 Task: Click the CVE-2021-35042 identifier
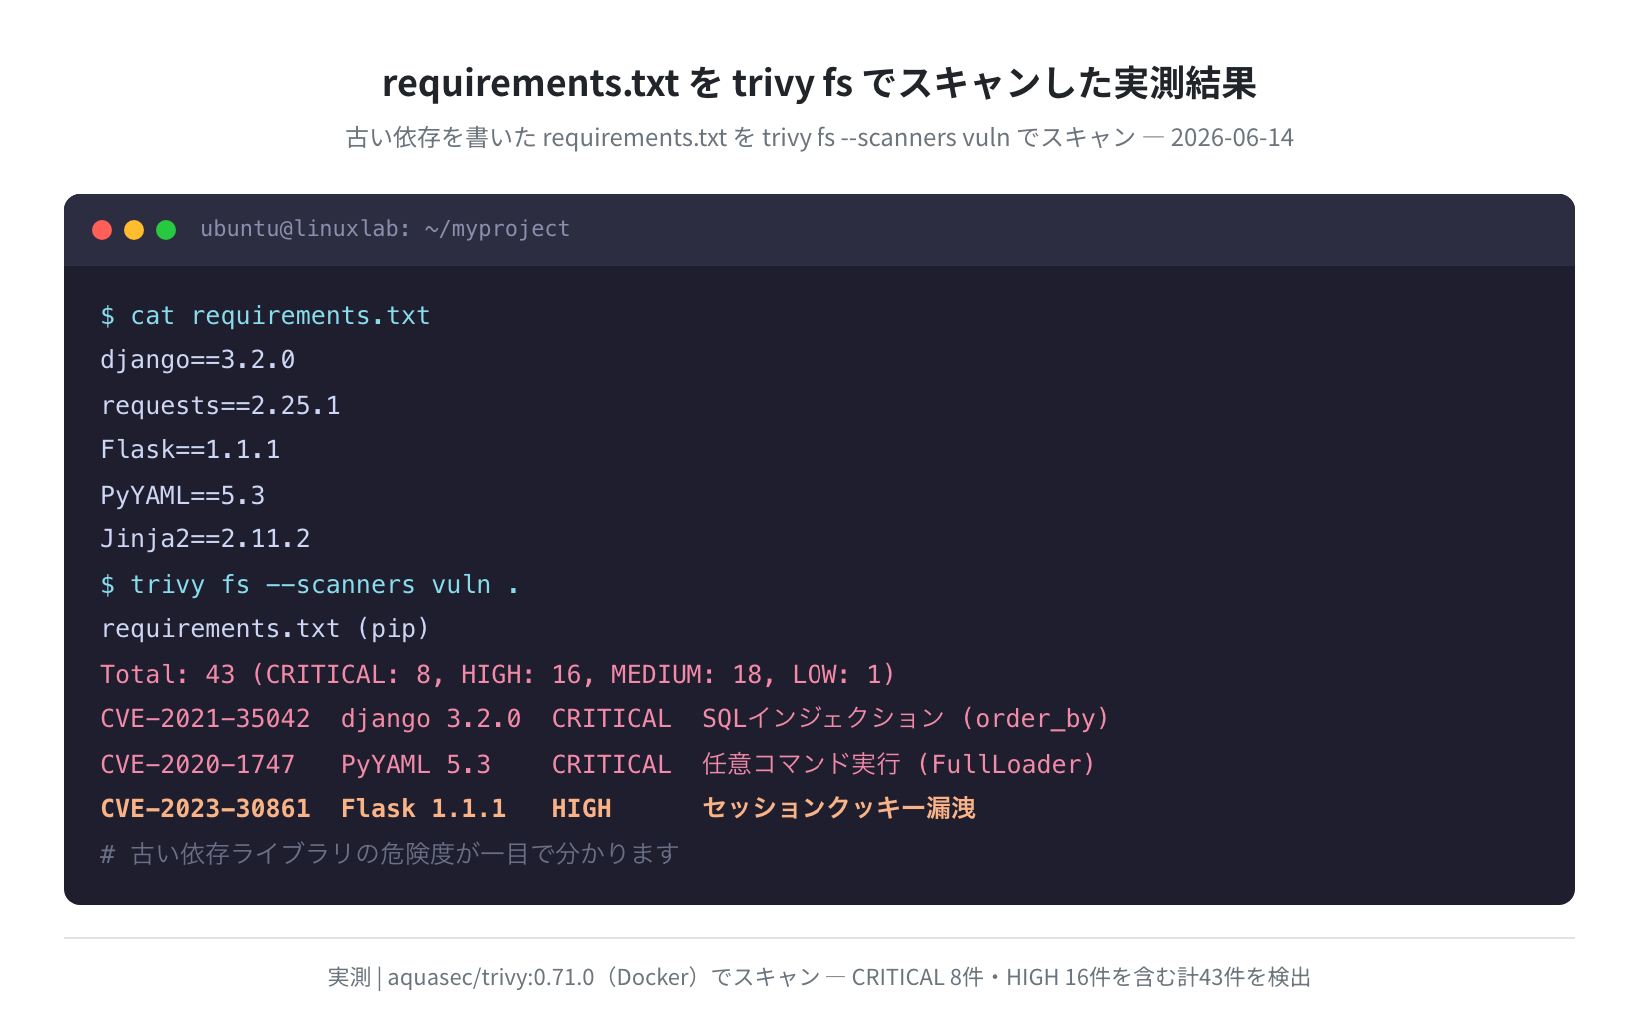pyautogui.click(x=205, y=719)
